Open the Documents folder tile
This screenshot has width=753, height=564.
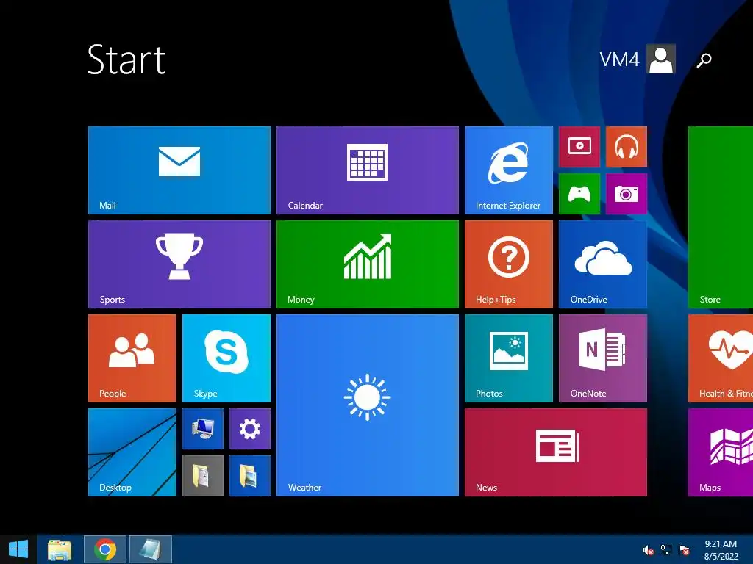tap(203, 476)
